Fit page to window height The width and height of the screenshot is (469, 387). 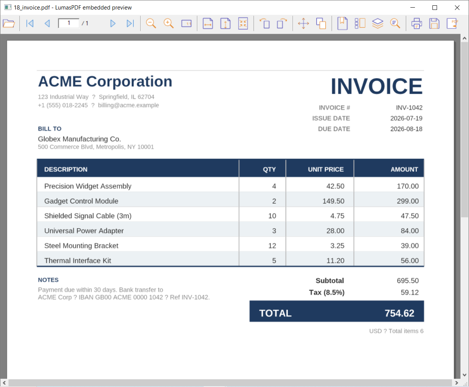pos(225,24)
